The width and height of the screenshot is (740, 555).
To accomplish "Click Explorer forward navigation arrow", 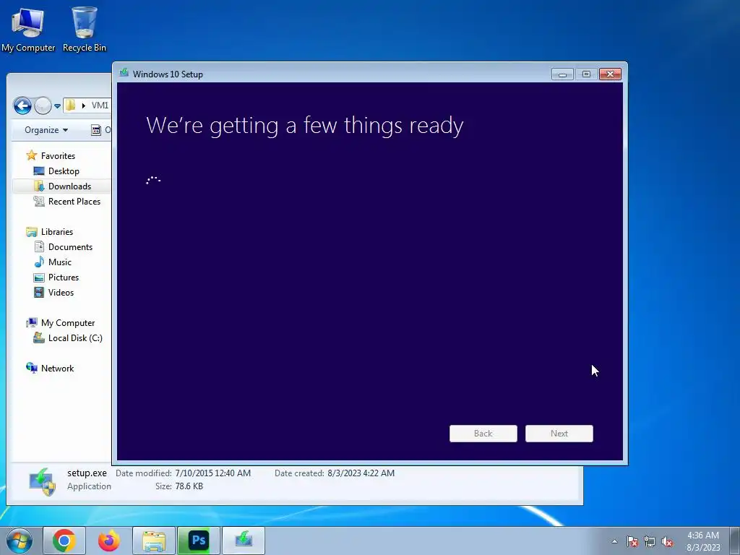I will (x=43, y=106).
